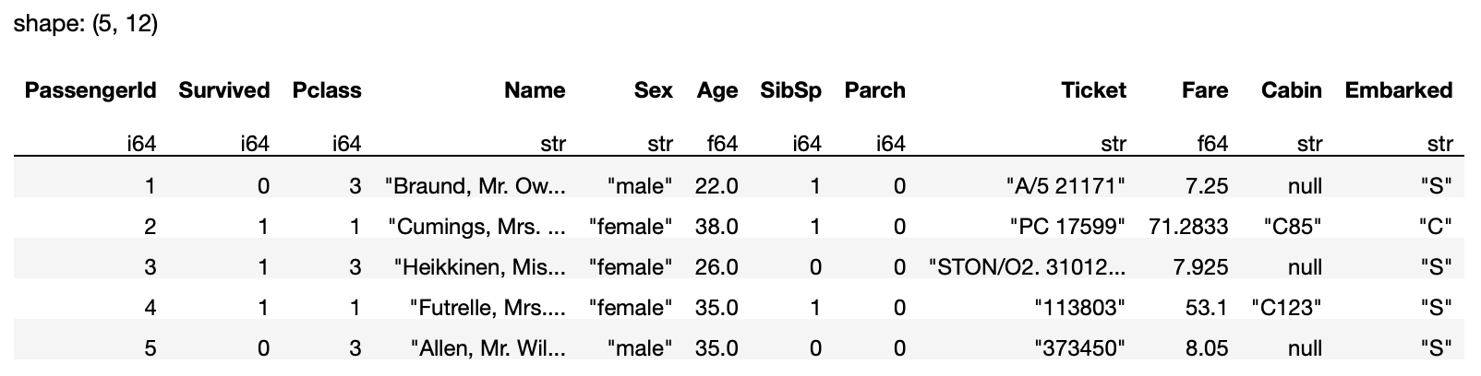This screenshot has width=1481, height=376.
Task: Select the "Braund, Mr. Ow..." name cell
Action: point(475,186)
